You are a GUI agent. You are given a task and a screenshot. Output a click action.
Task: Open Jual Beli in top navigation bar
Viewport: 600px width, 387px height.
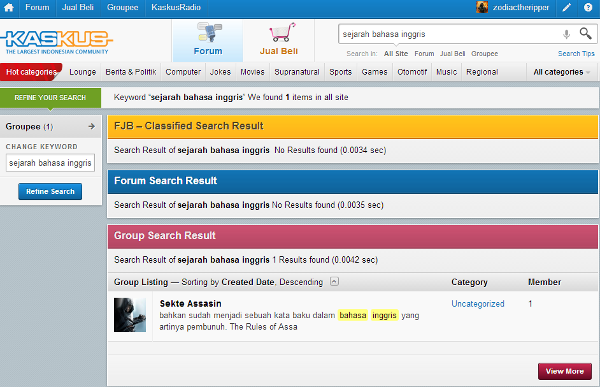78,8
